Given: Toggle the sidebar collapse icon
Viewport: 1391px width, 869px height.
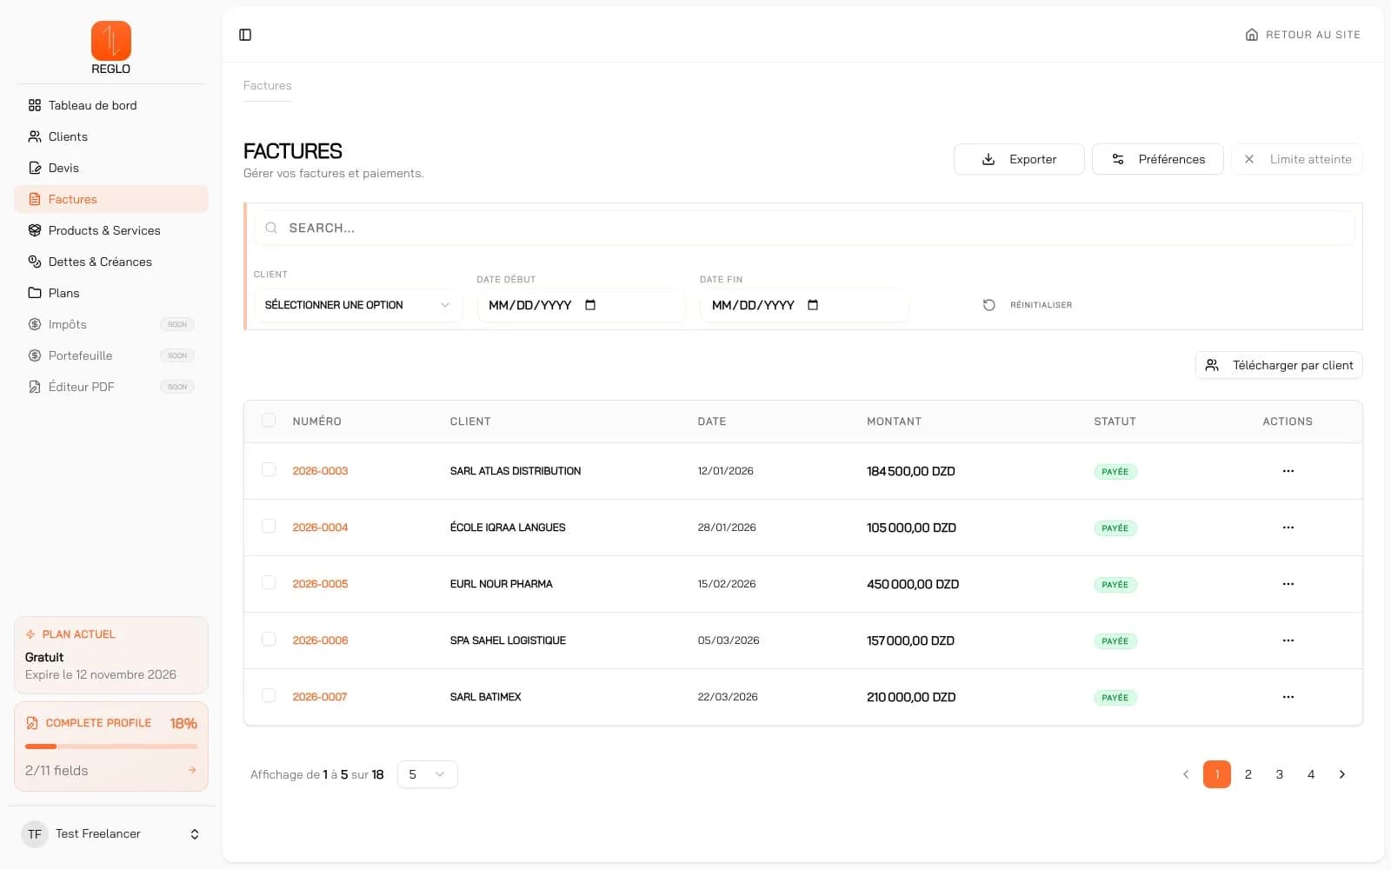Looking at the screenshot, I should click(x=245, y=35).
